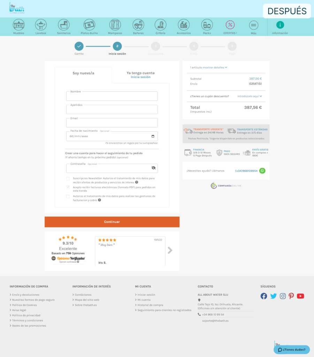
Task: Click into the Email input field
Action: point(112,123)
